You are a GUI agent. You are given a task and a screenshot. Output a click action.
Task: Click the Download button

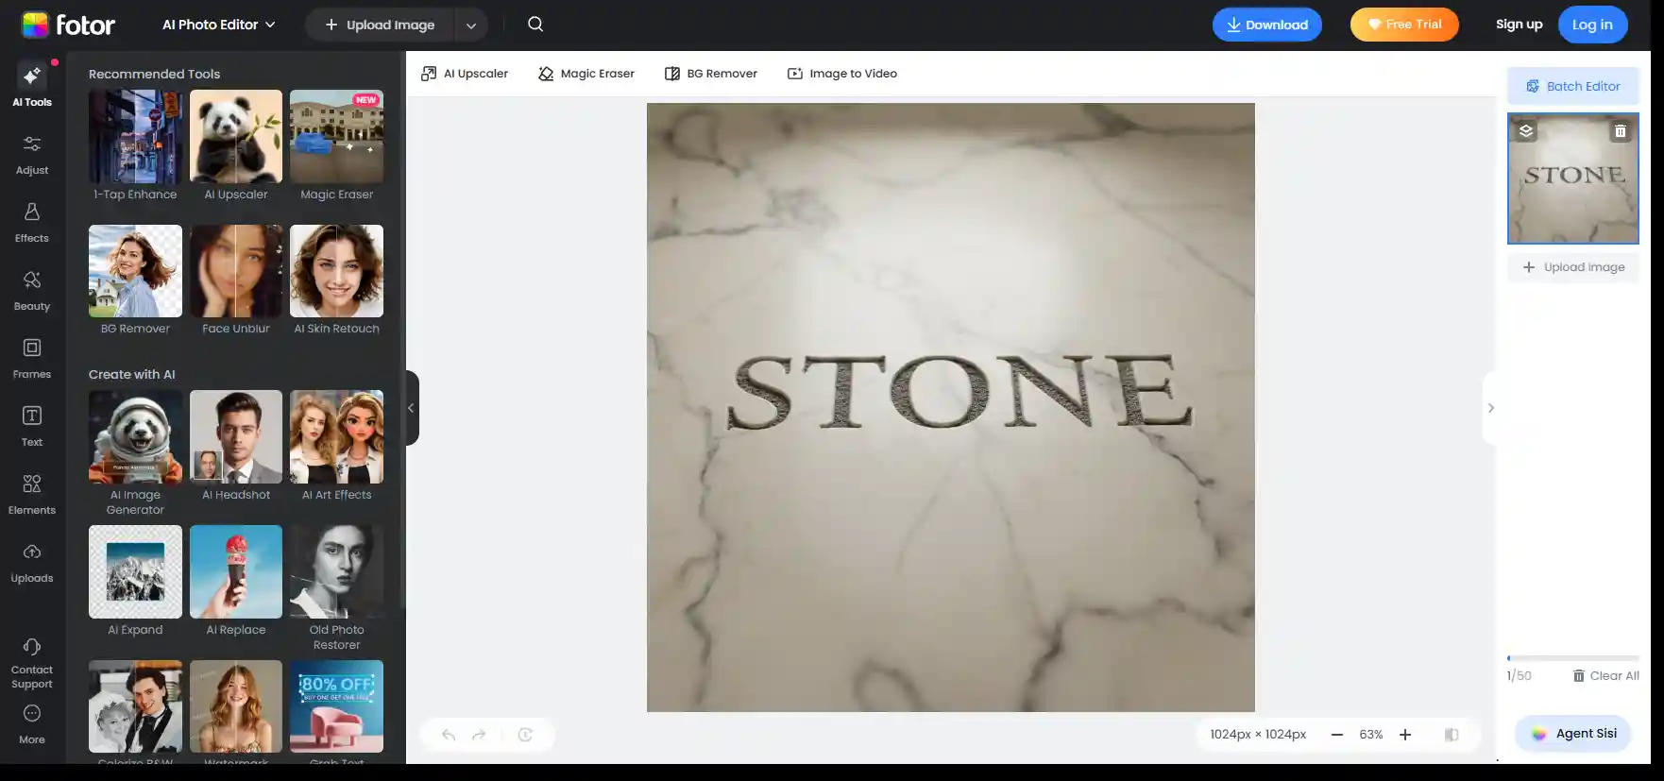1267,25
